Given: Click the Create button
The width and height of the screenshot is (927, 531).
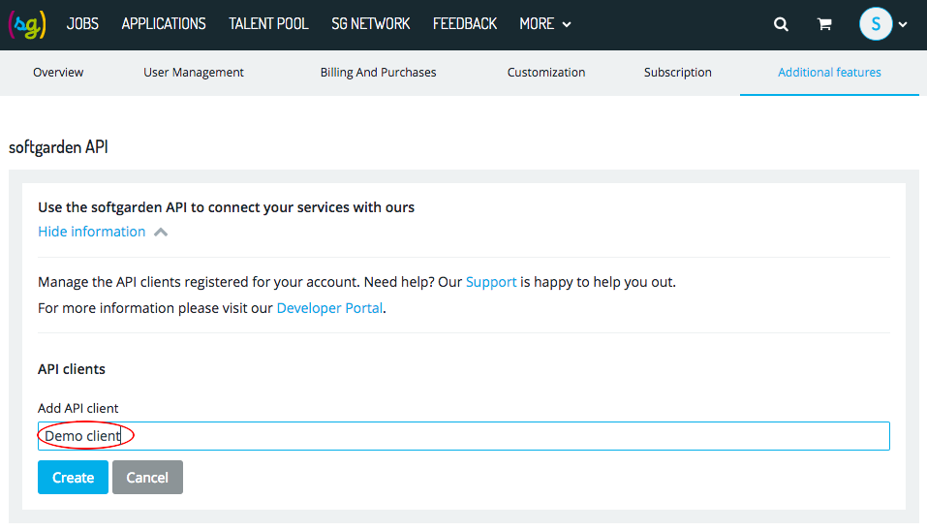Looking at the screenshot, I should [73, 477].
